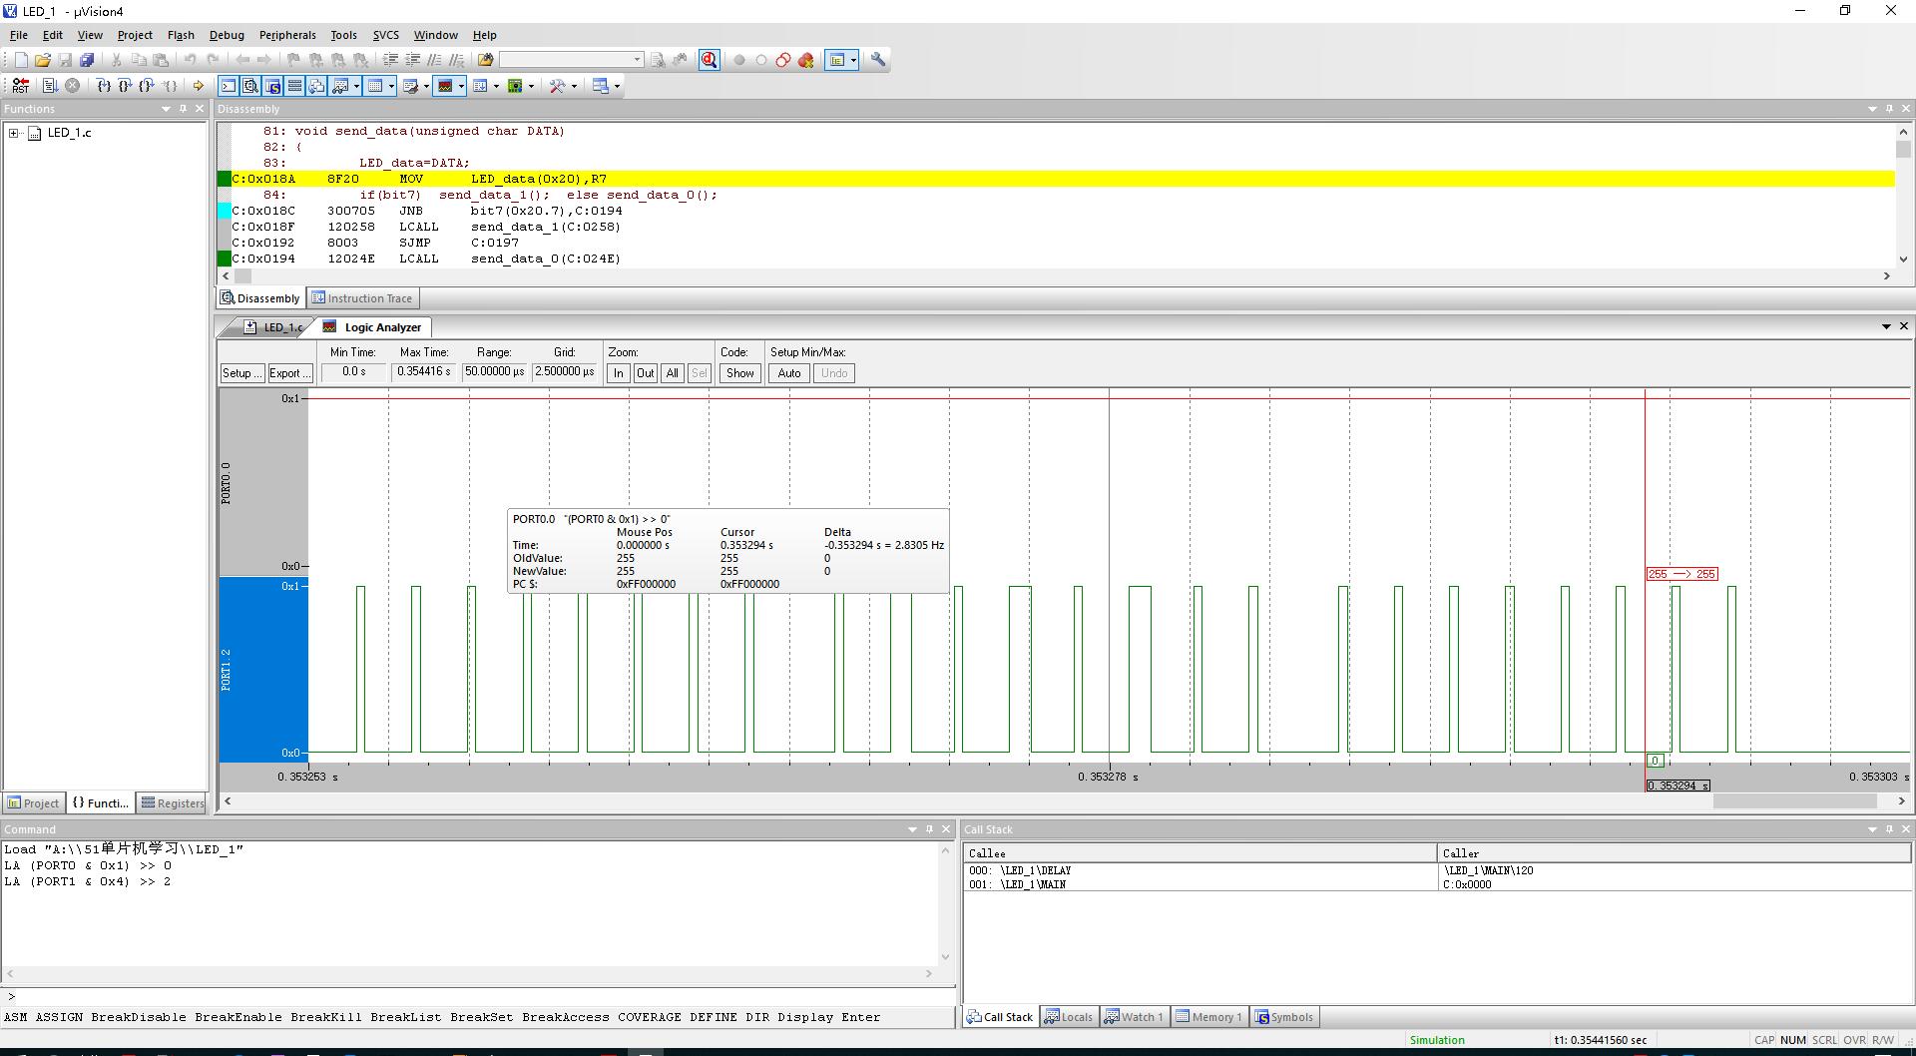
Task: Click the Insert/Remove Breakpoint red dot
Action: tap(739, 60)
